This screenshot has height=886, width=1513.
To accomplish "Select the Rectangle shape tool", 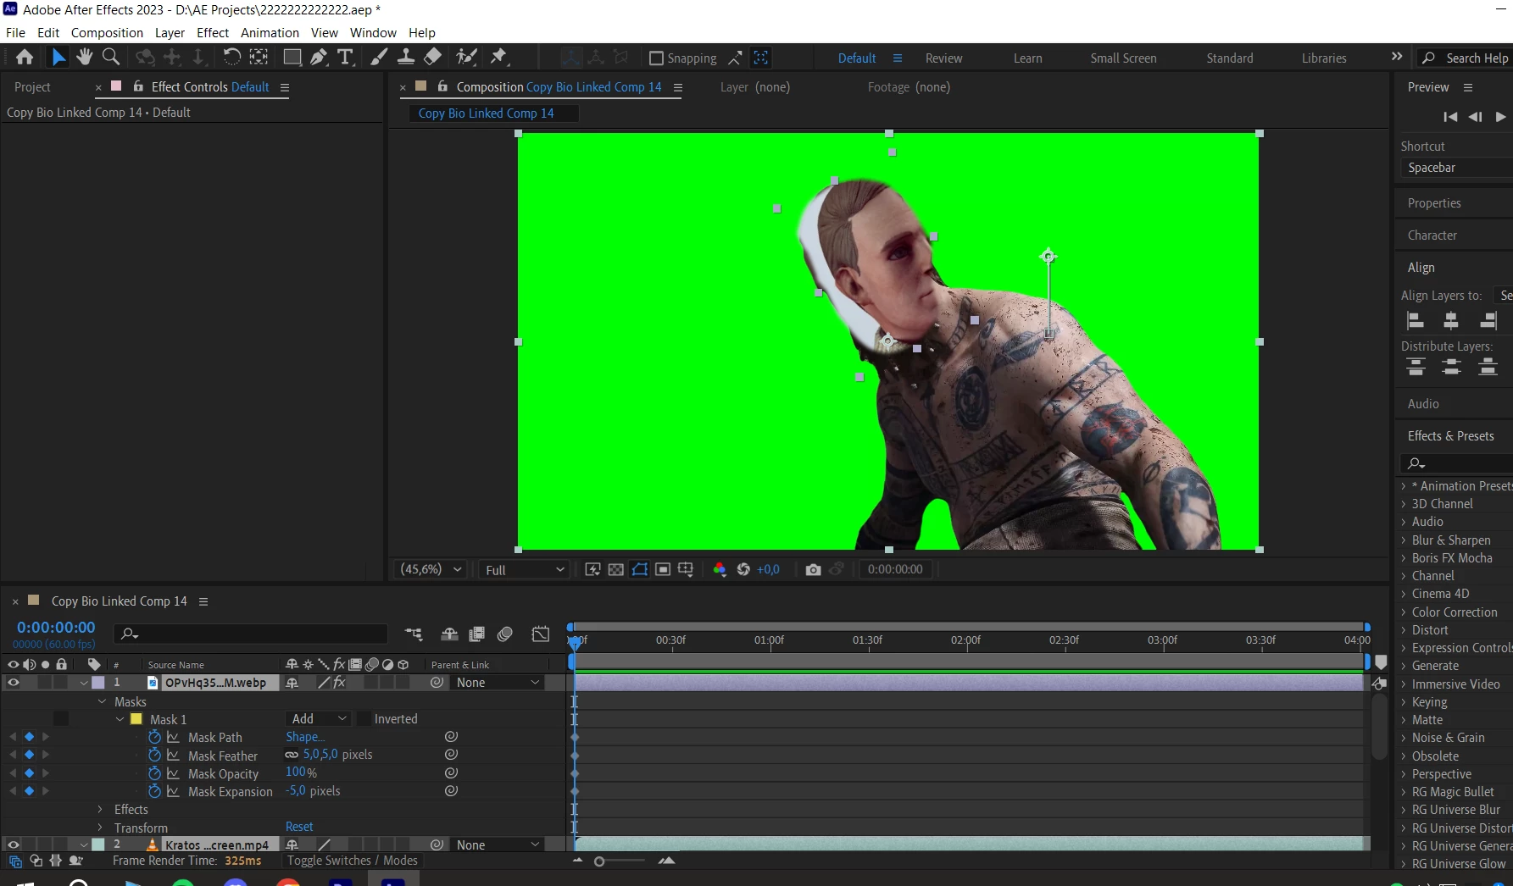I will [x=292, y=57].
